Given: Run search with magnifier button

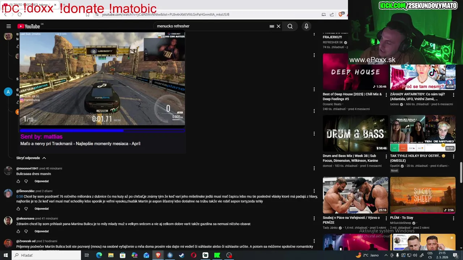Looking at the screenshot, I should (x=290, y=26).
